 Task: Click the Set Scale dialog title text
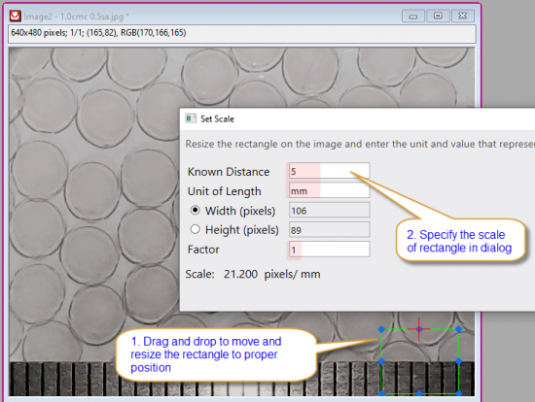217,118
